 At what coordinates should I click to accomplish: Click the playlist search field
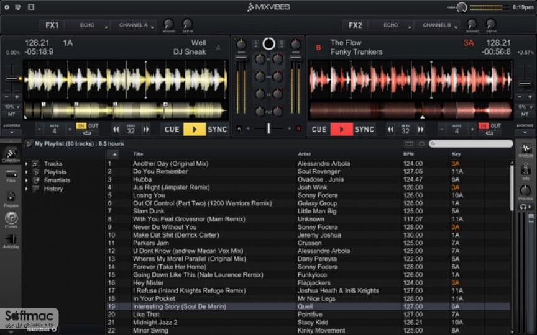(x=471, y=144)
